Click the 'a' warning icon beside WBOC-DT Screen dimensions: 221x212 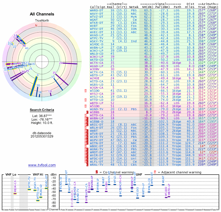[x=85, y=146]
